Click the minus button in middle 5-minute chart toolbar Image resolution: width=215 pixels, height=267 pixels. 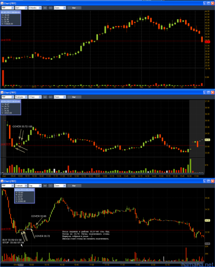click(x=50, y=97)
